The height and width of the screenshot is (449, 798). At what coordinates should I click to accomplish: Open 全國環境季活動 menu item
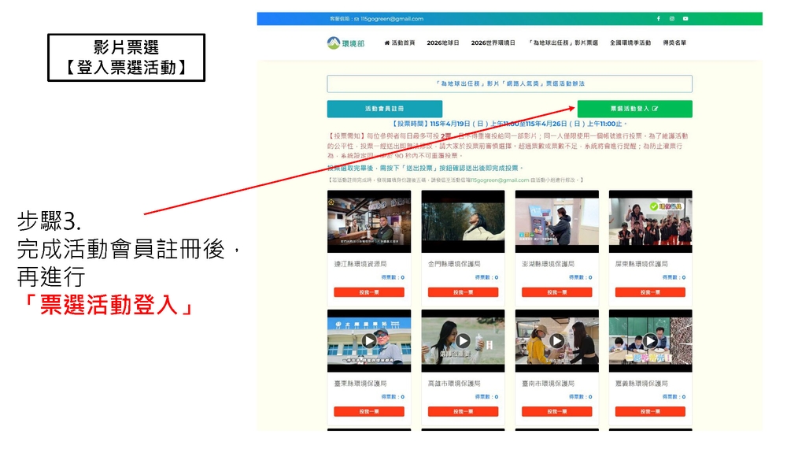(630, 43)
